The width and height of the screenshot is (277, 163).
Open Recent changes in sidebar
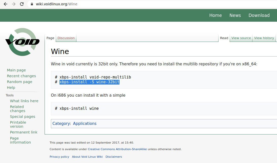tap(21, 76)
